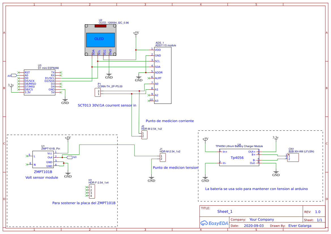Select the D1 mini ESP8266 component U3

pos(40,82)
